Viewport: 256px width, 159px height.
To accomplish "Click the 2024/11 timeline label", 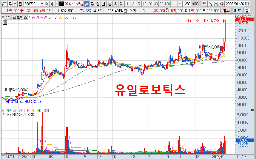I will point(8,157).
